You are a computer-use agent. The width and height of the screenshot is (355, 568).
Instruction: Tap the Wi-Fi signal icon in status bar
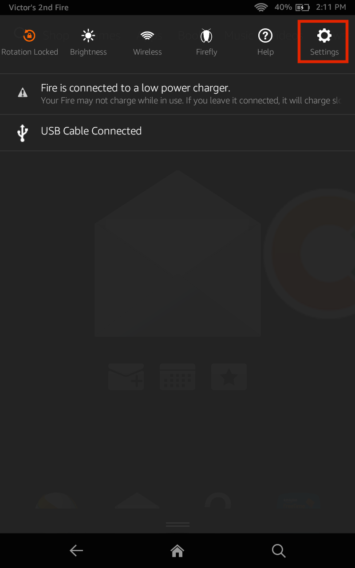pos(261,7)
